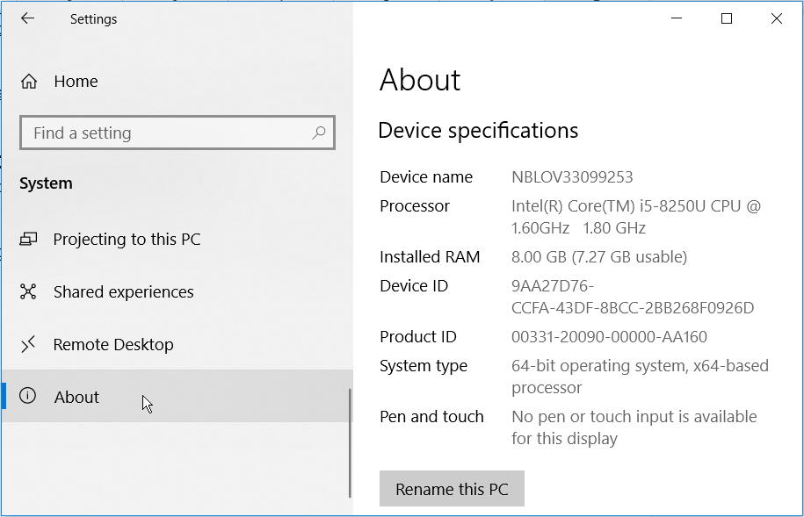Viewport: 804px width, 517px height.
Task: Click the Projecting to this PC icon
Action: (x=29, y=239)
